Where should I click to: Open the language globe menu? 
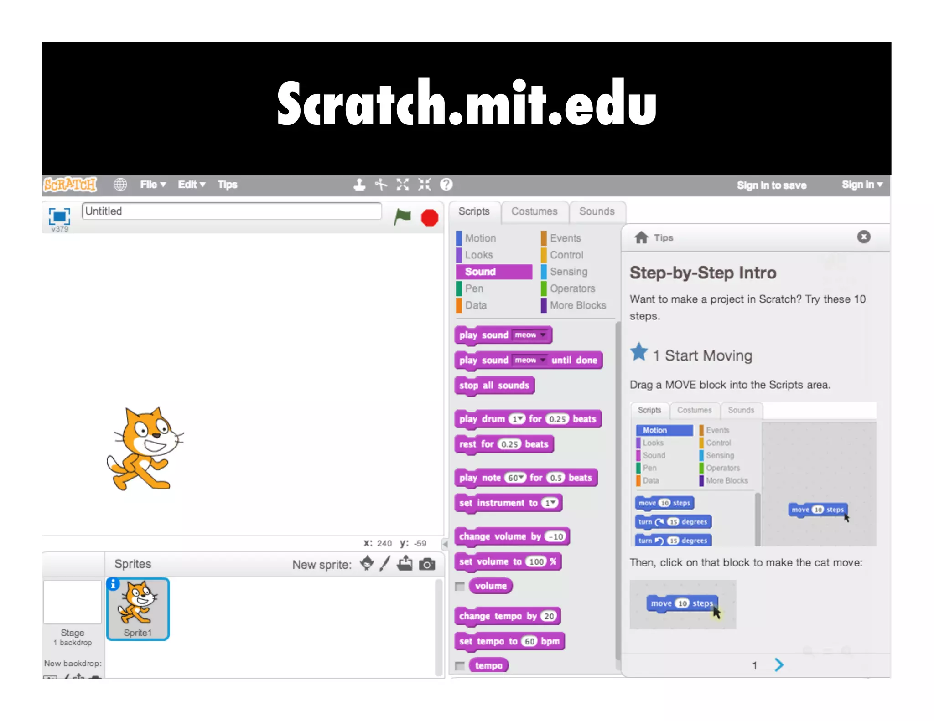[x=120, y=185]
